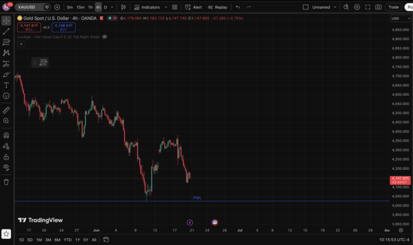The width and height of the screenshot is (413, 245).
Task: Undo the last chart action
Action: pos(238,7)
